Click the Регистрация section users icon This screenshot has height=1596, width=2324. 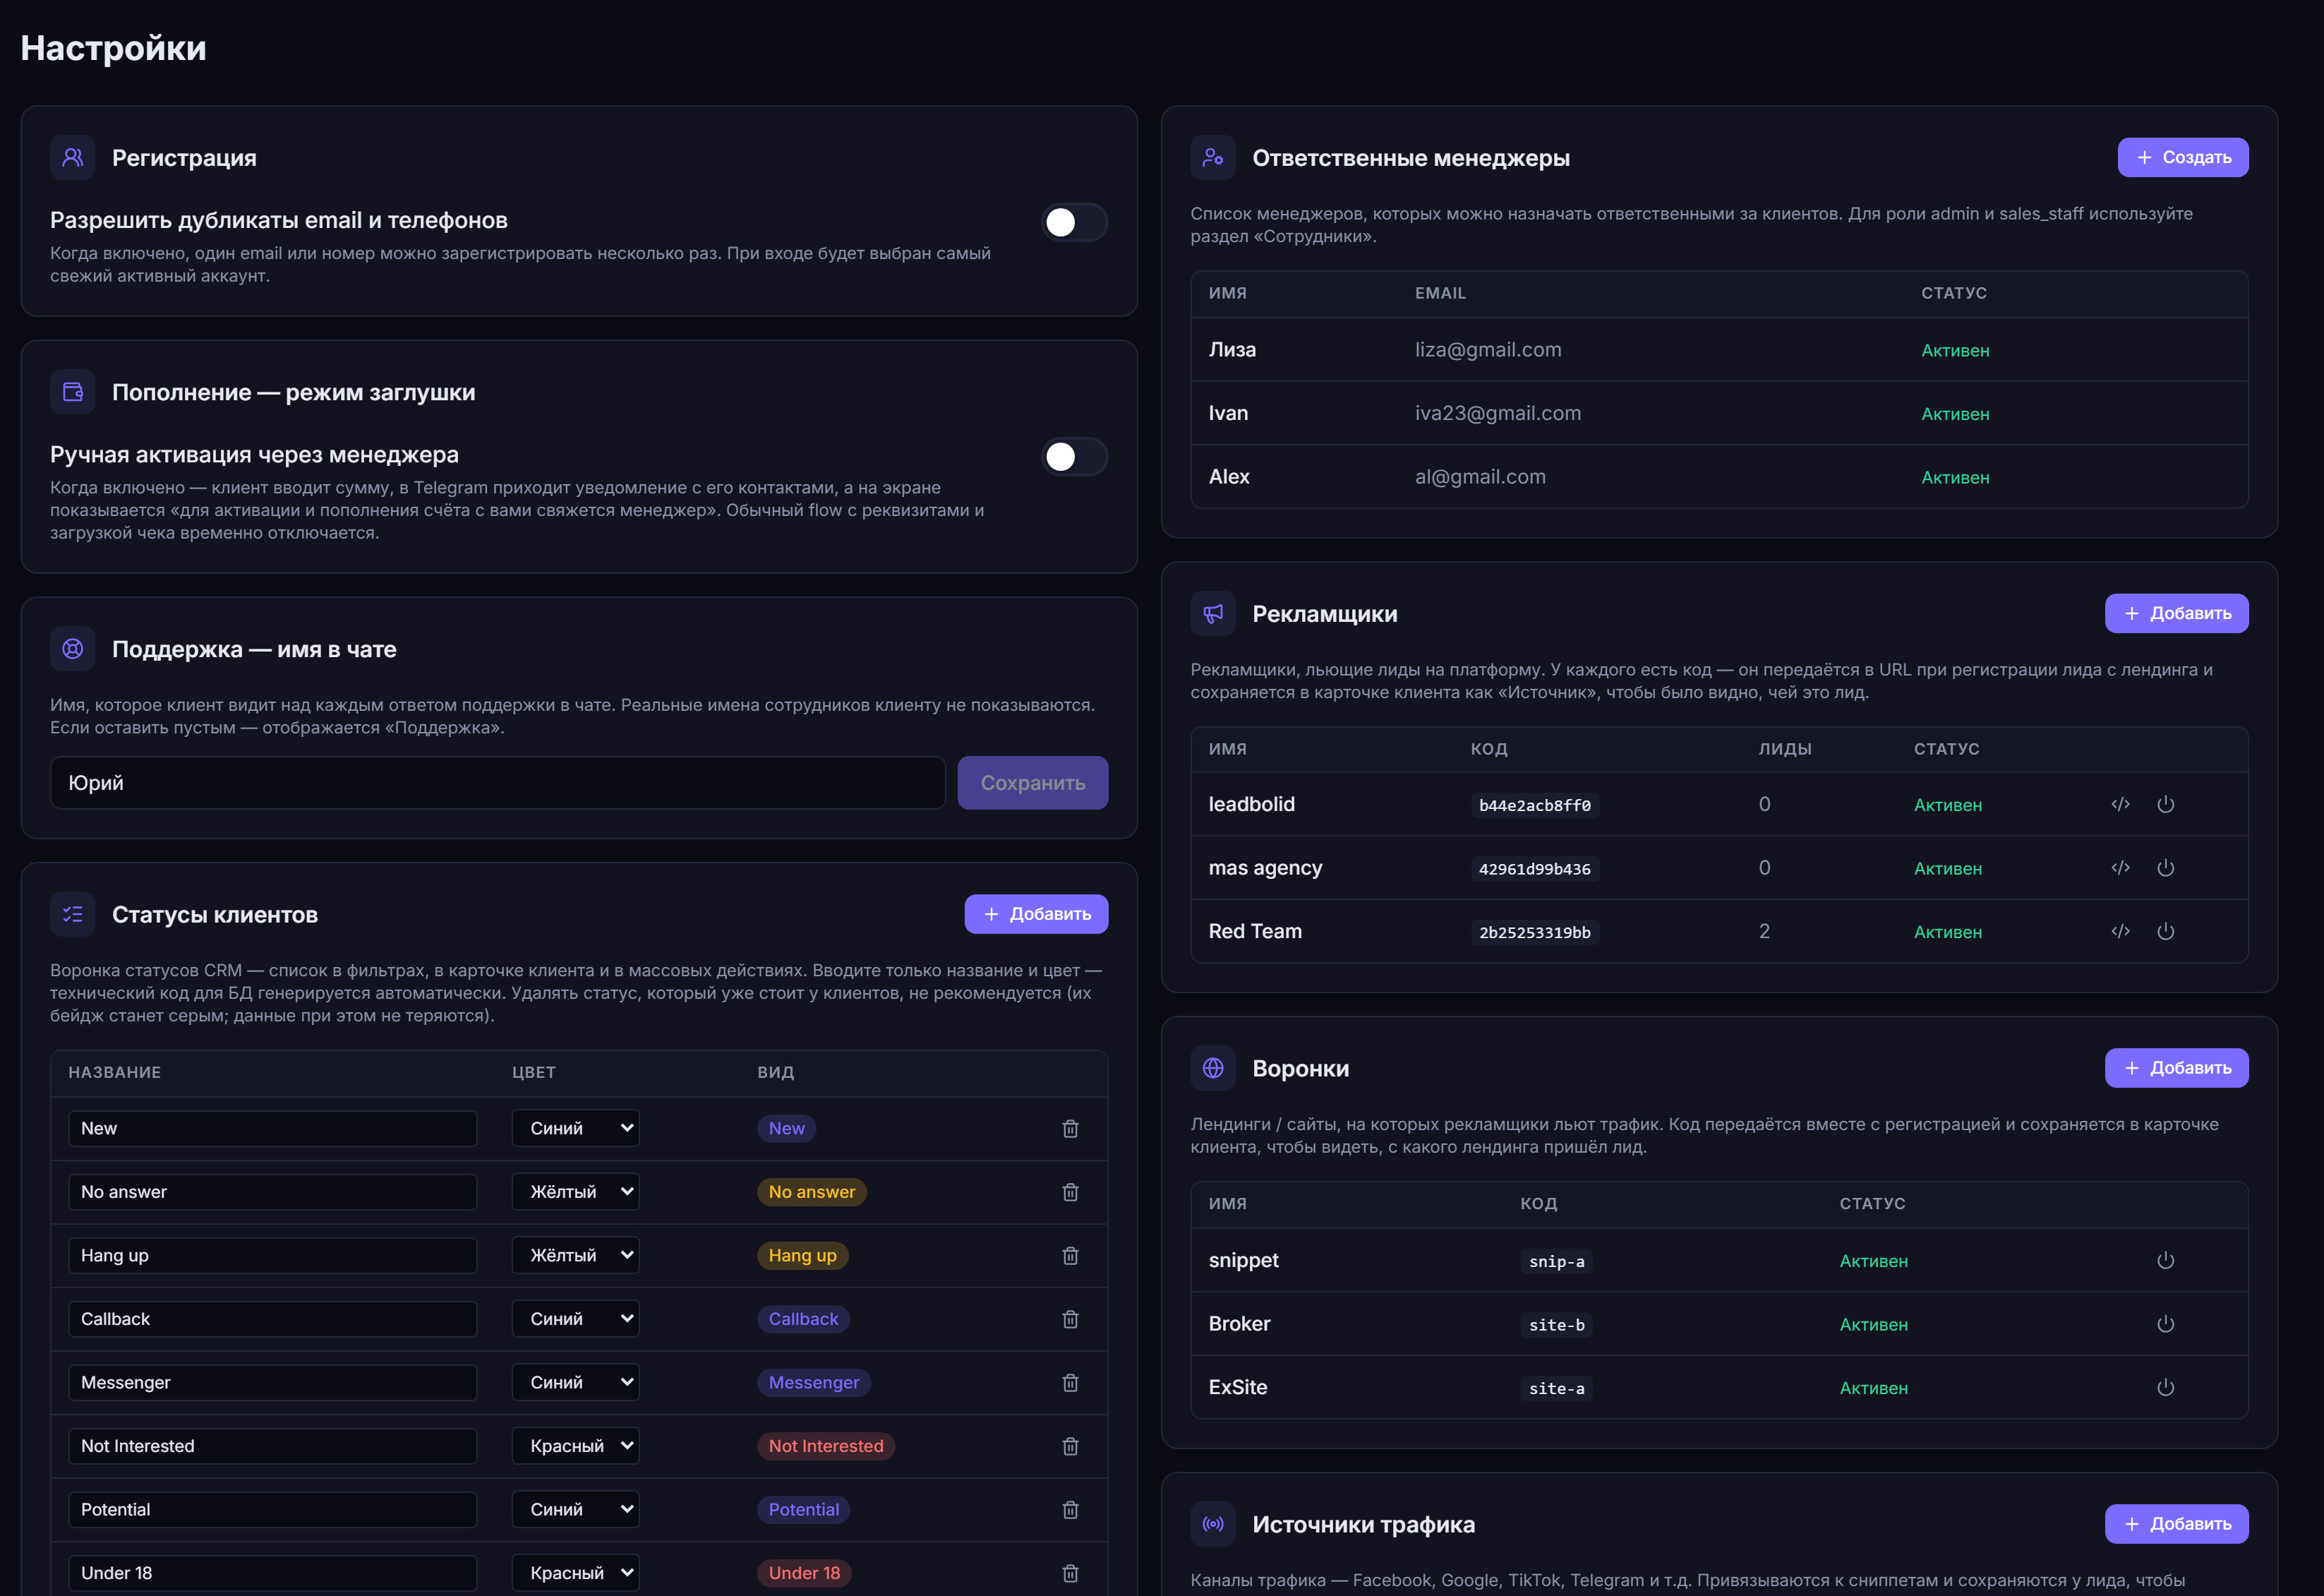click(73, 157)
